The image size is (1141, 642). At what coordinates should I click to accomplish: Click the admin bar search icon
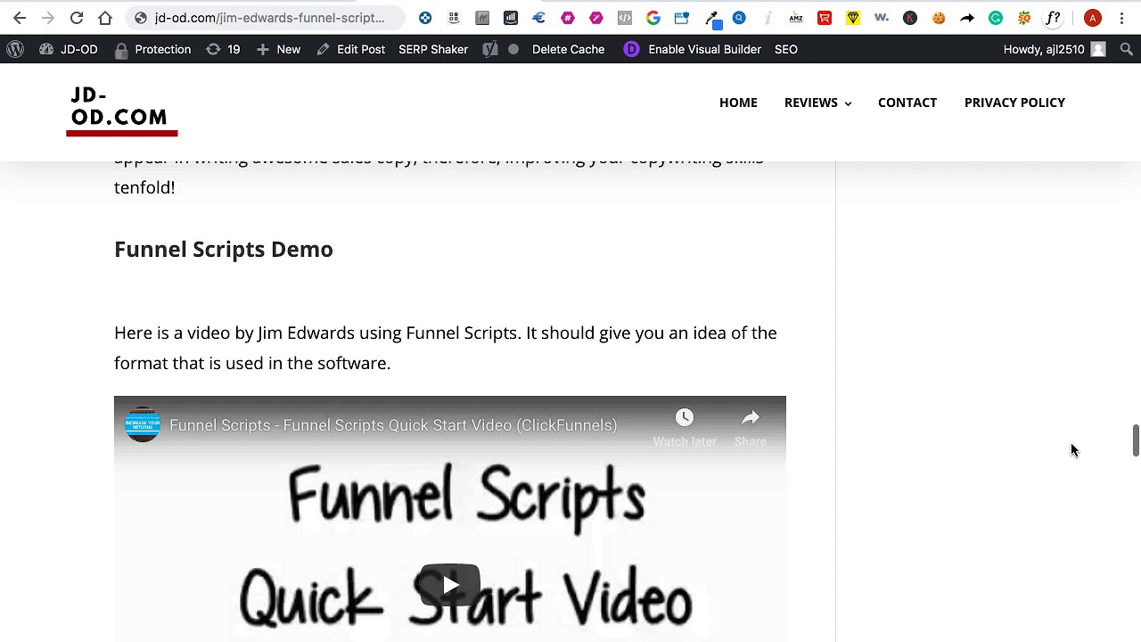(x=1127, y=49)
